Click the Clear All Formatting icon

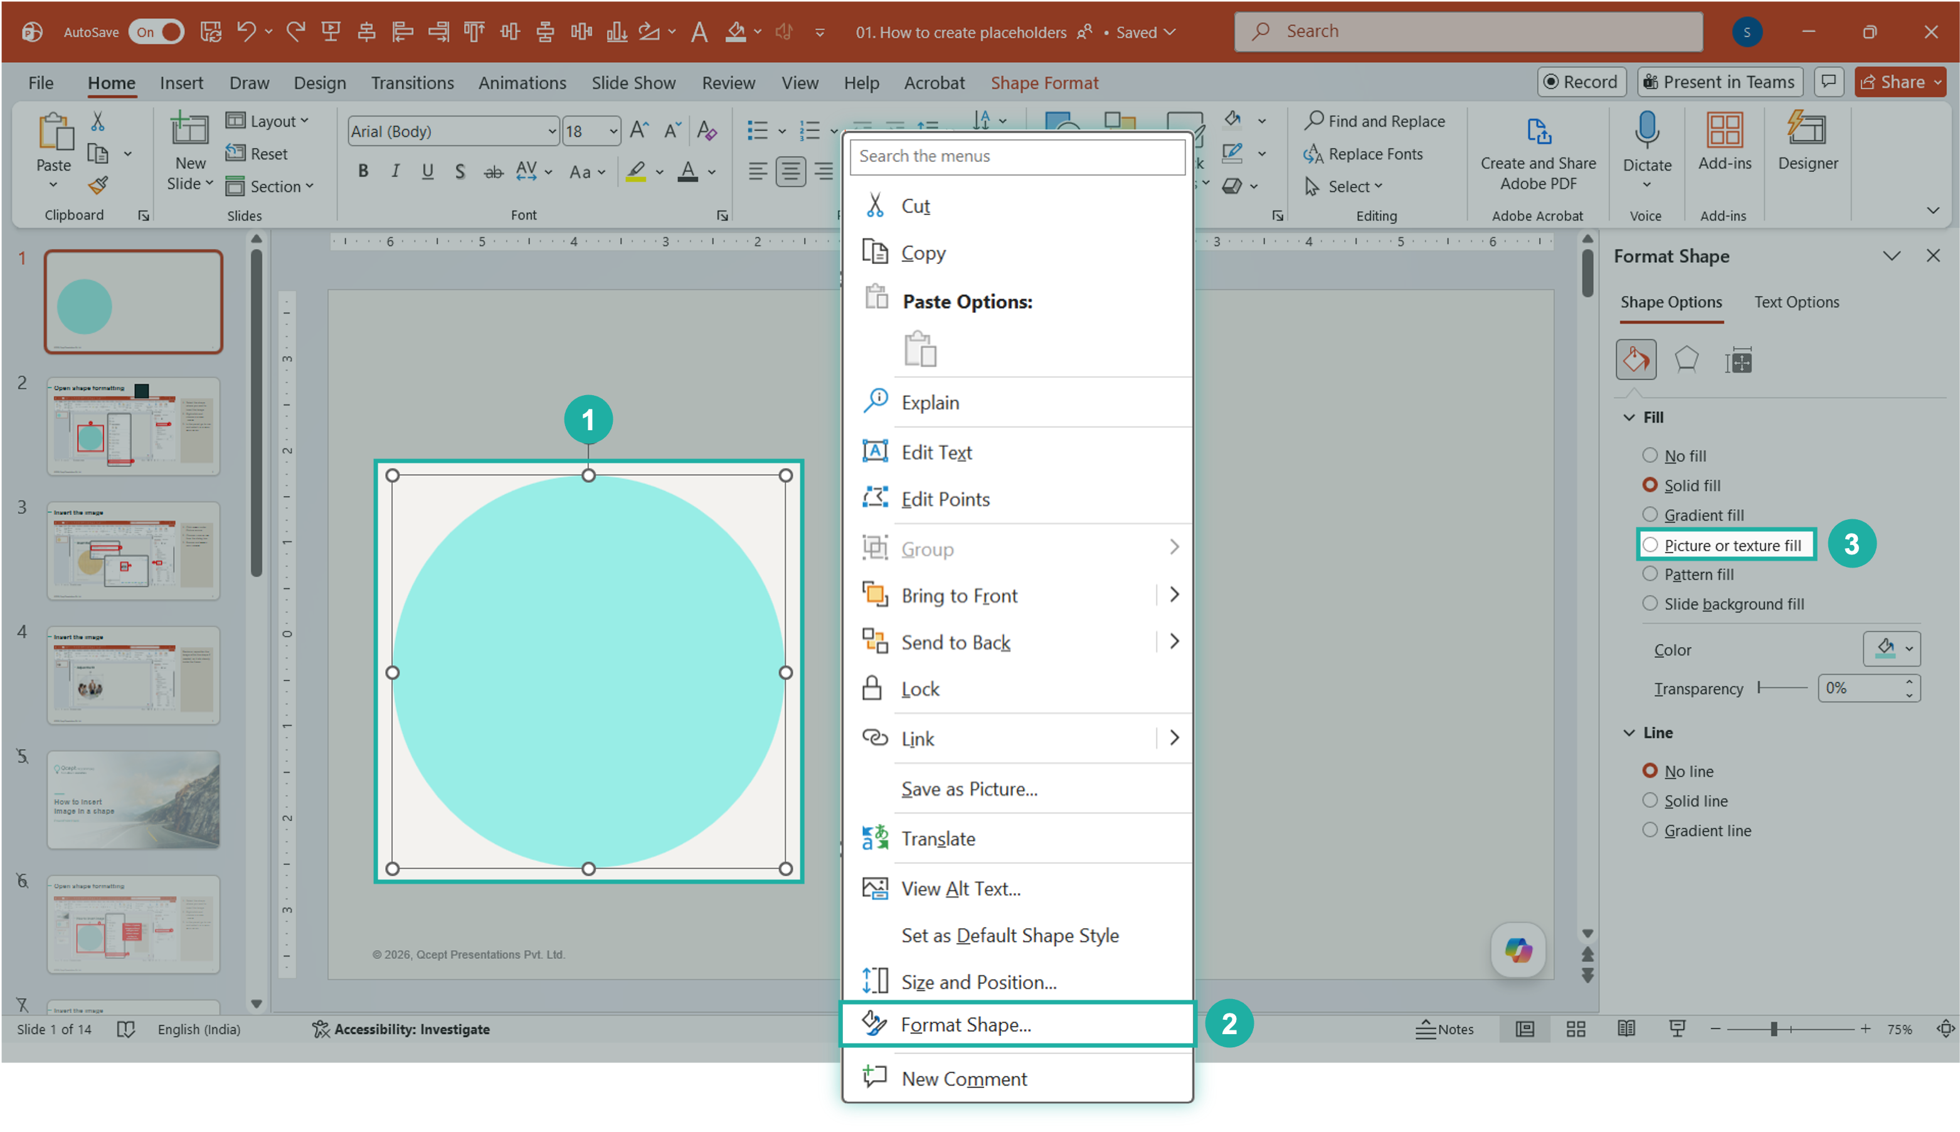(x=707, y=130)
